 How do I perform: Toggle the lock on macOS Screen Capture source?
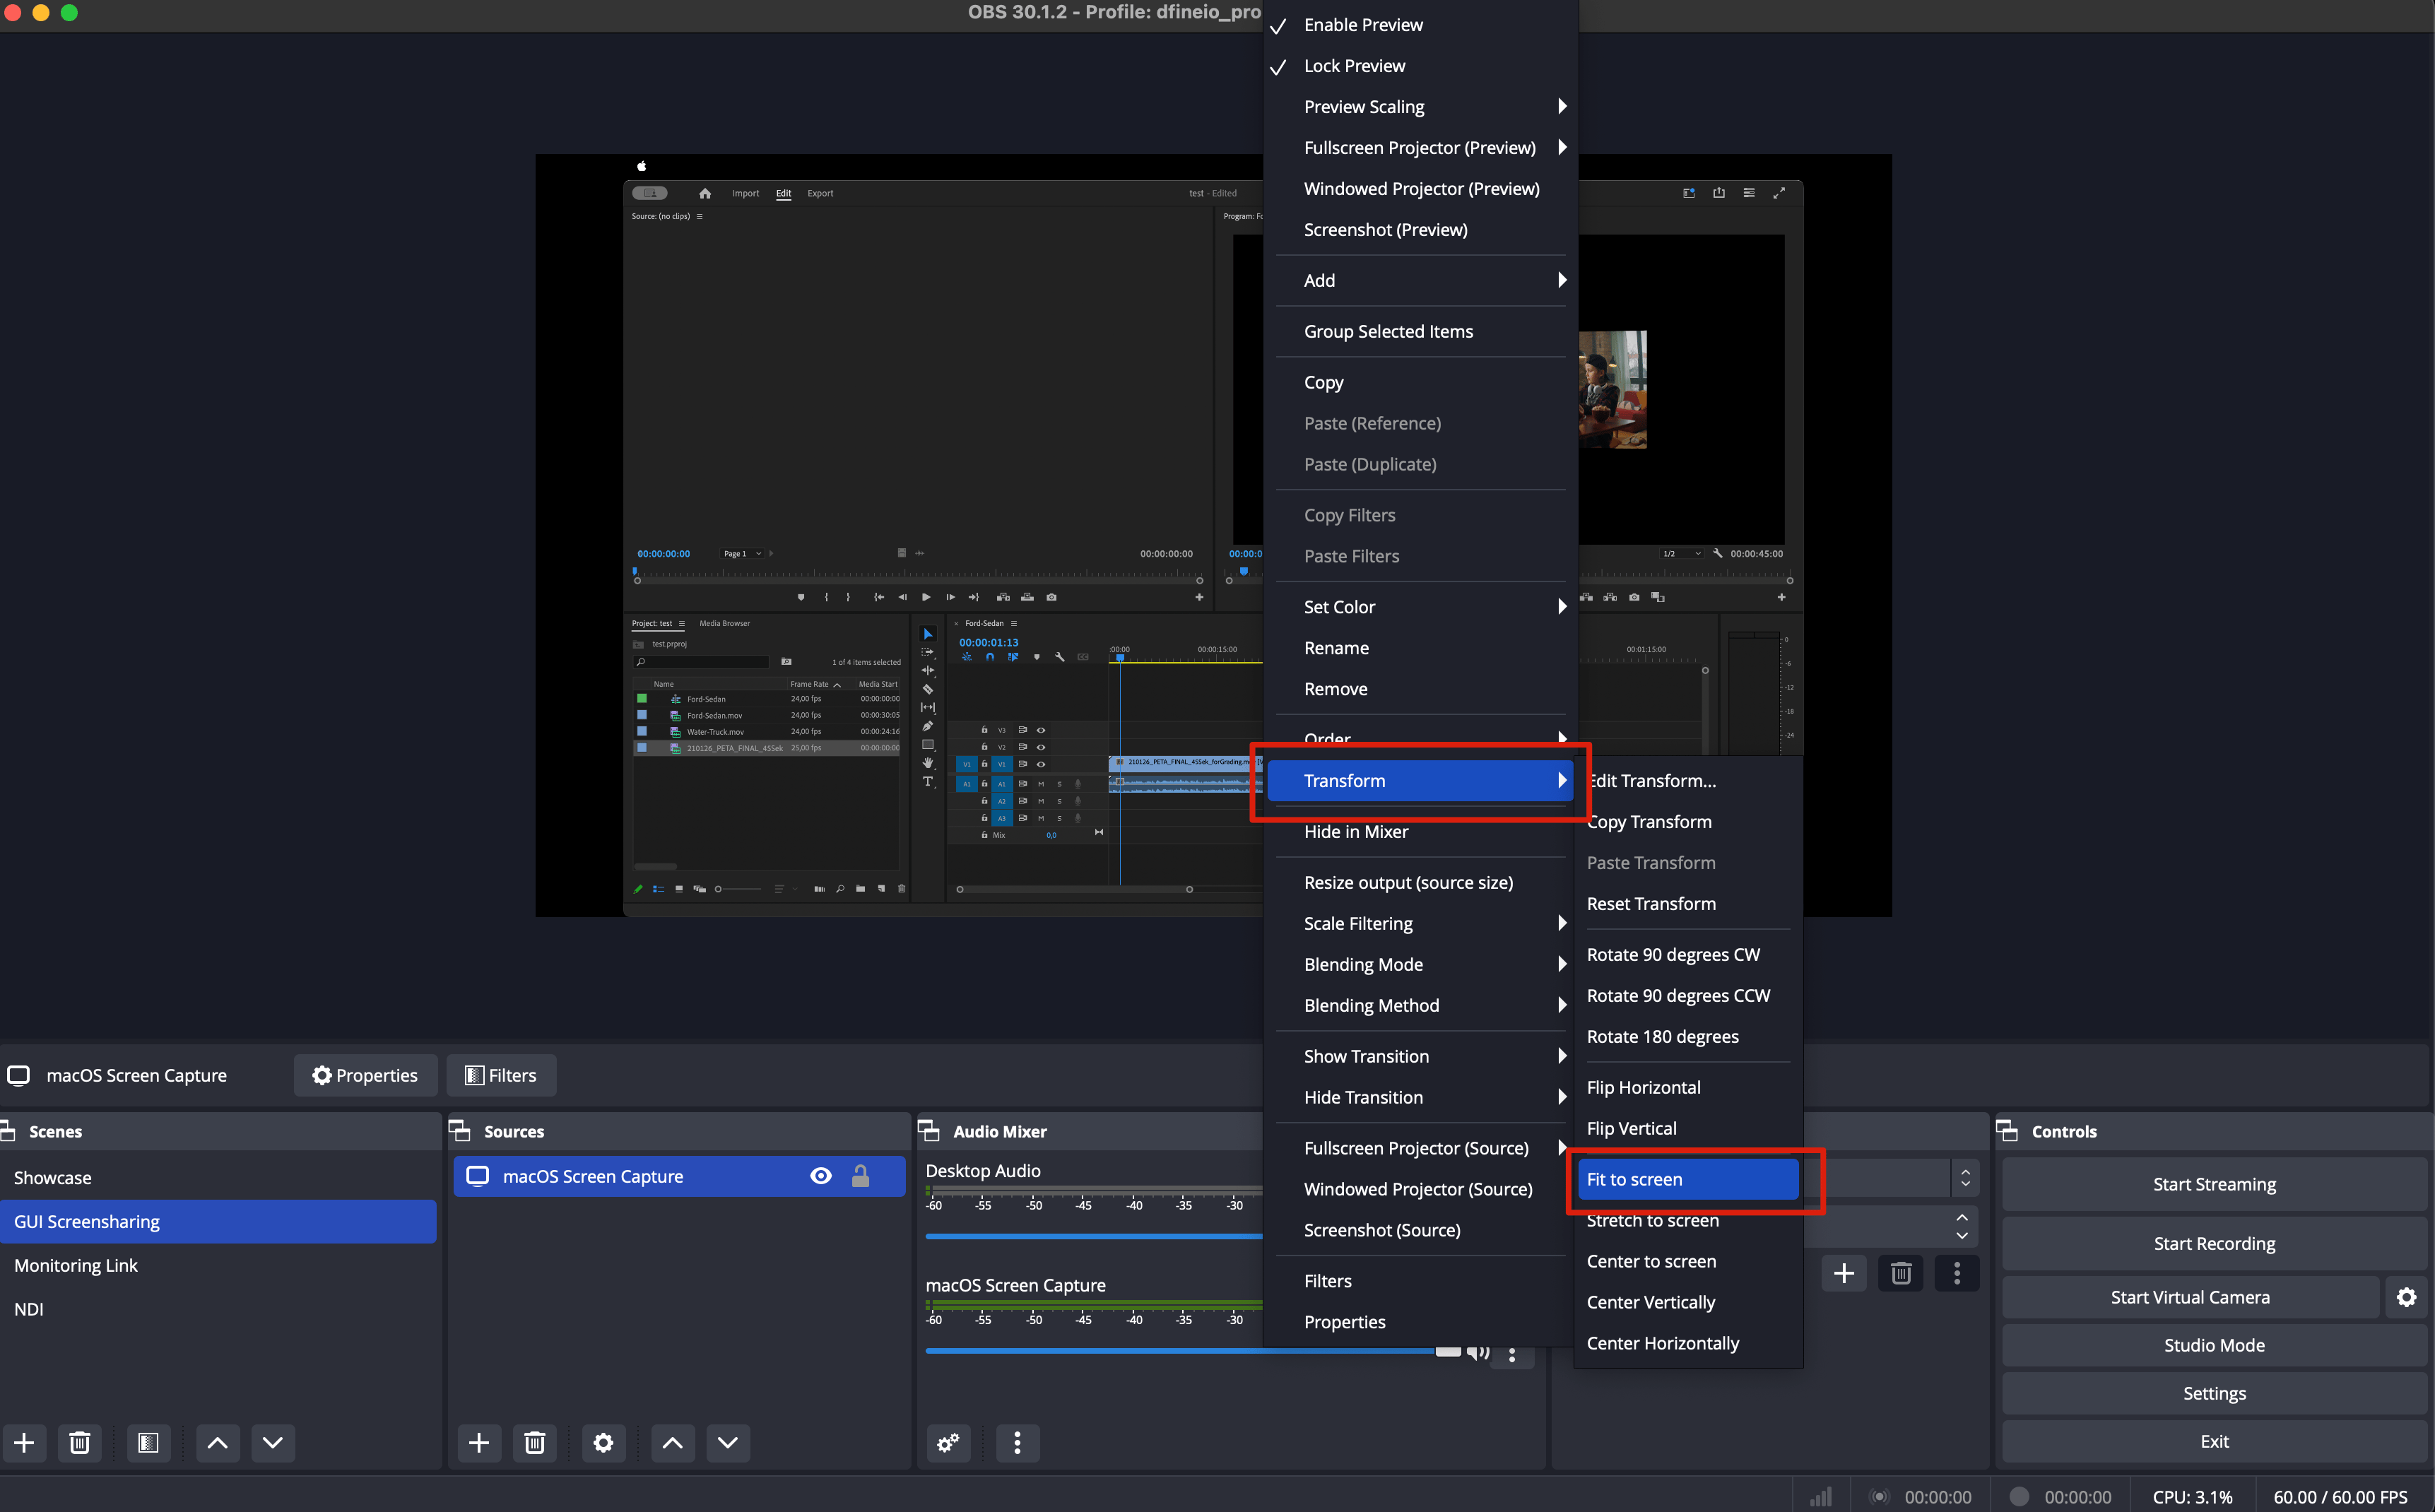coord(860,1176)
